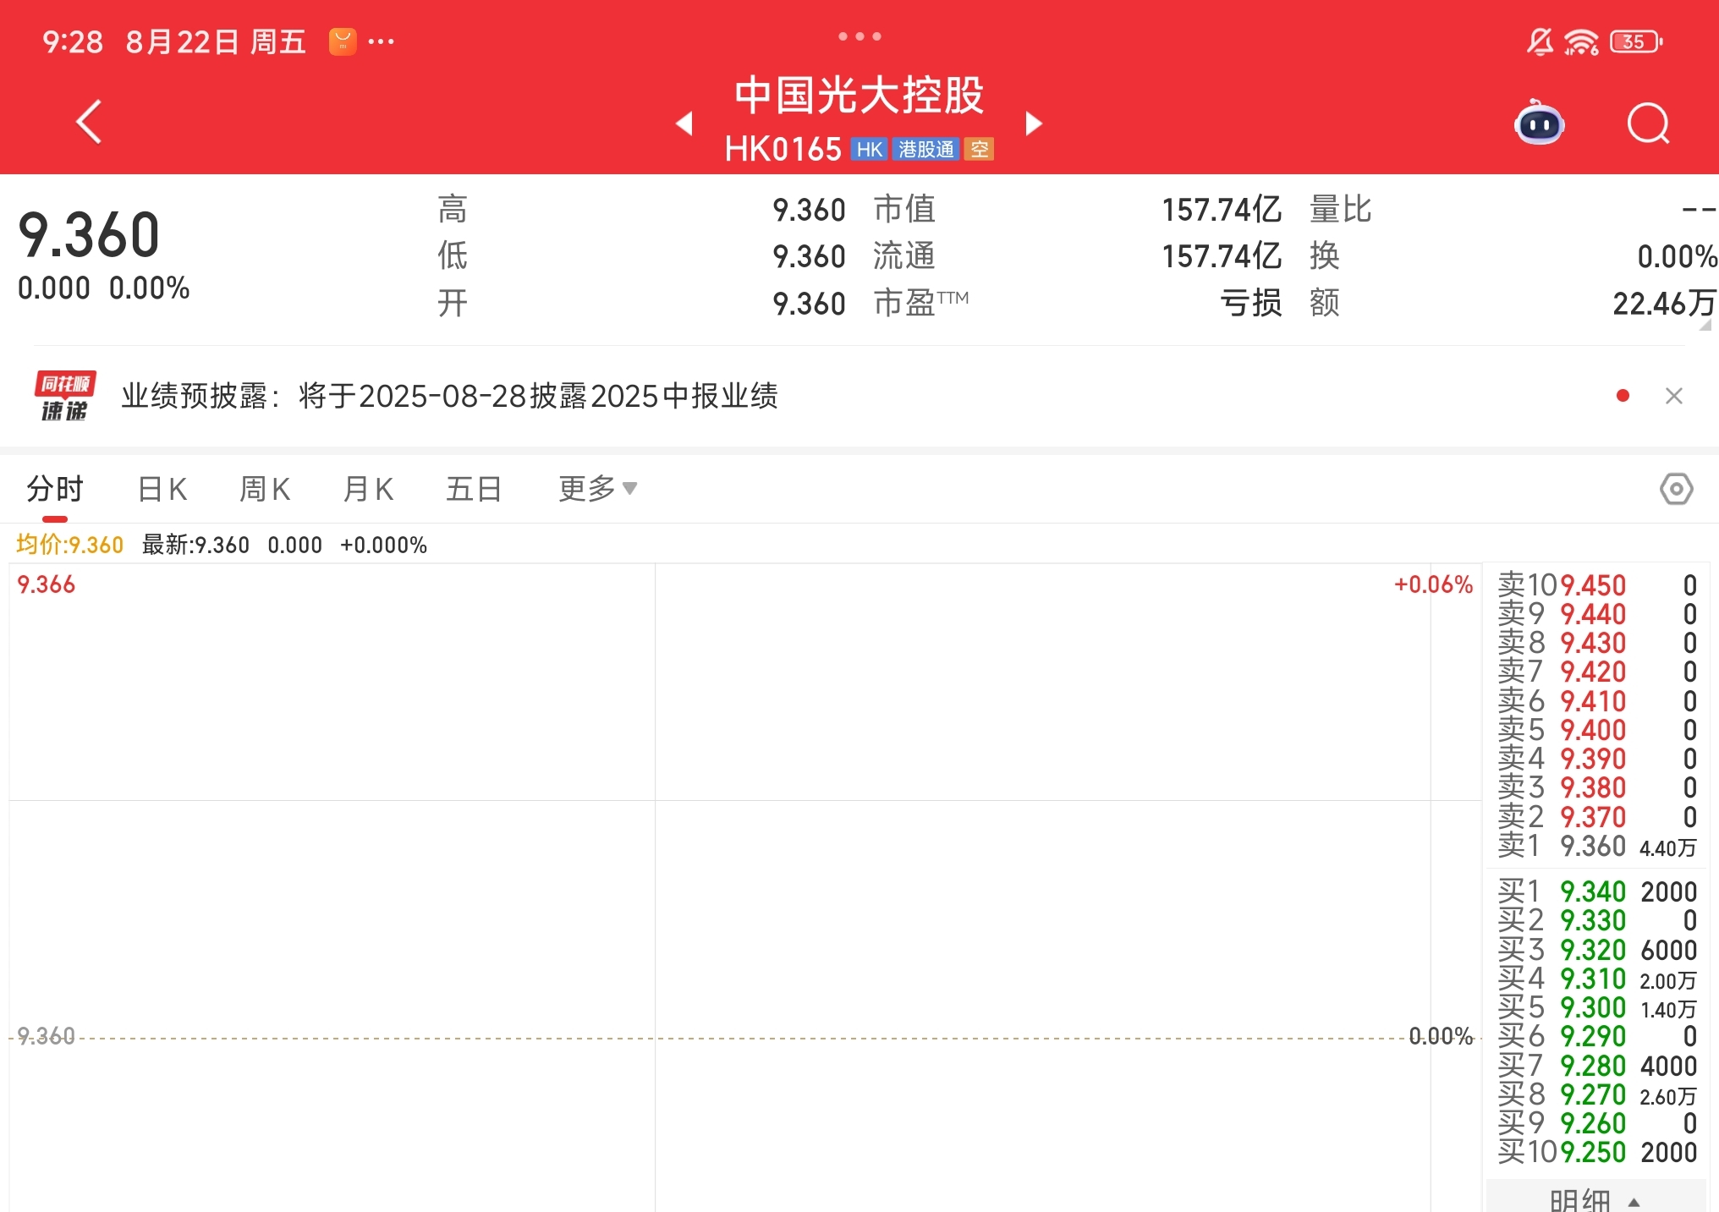The width and height of the screenshot is (1719, 1212).
Task: Tap the Wi-Fi status icon
Action: tap(1580, 41)
